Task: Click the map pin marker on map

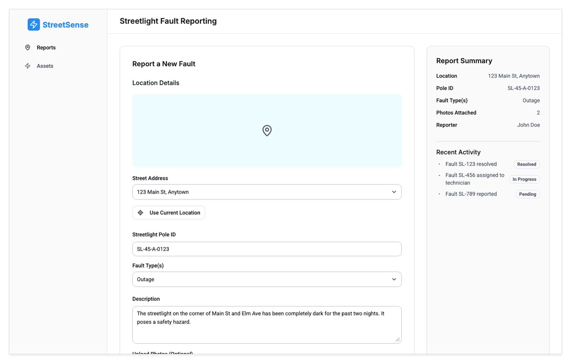Action: click(x=267, y=130)
